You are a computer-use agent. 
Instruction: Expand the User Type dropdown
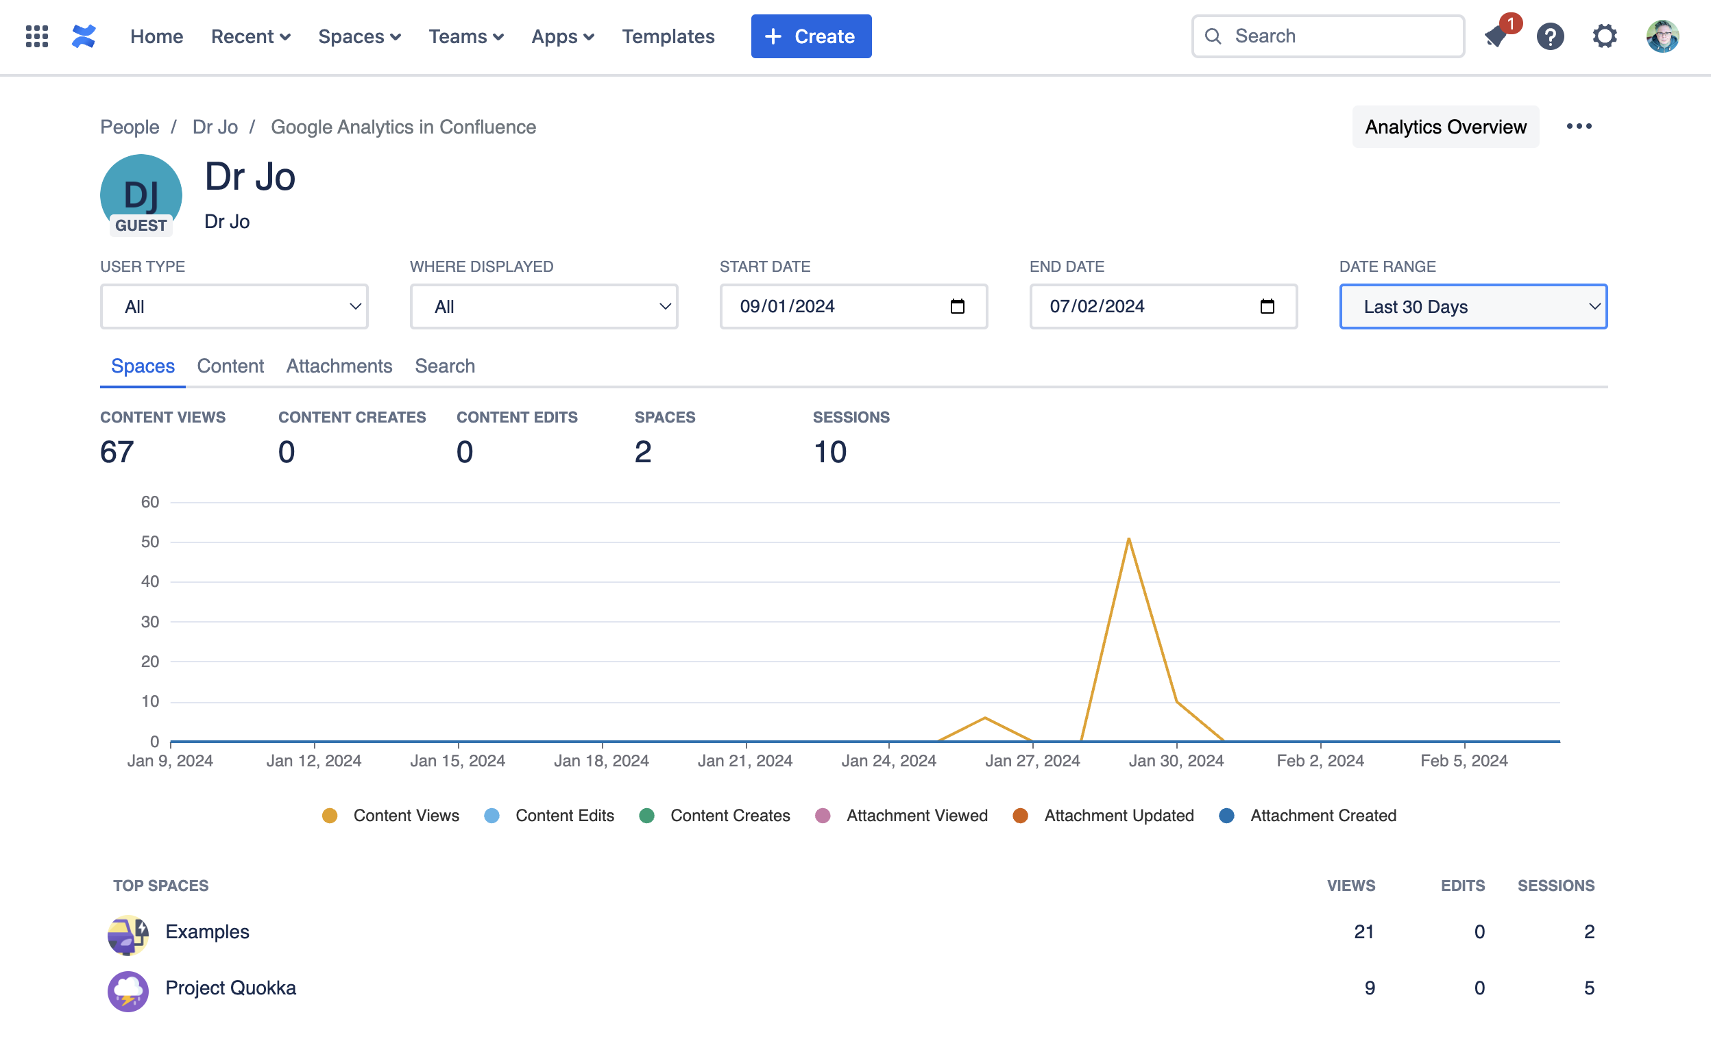(x=234, y=307)
